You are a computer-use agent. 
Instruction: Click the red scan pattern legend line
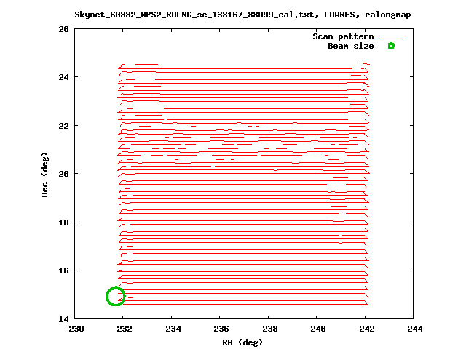(392, 36)
